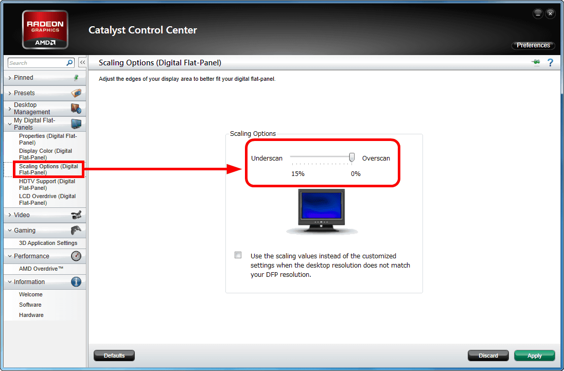
Task: Click the 0% scale value
Action: (x=356, y=173)
